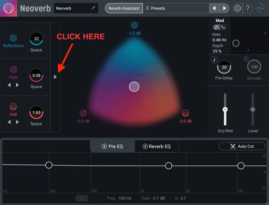Click the Plate Space knob

point(37,75)
